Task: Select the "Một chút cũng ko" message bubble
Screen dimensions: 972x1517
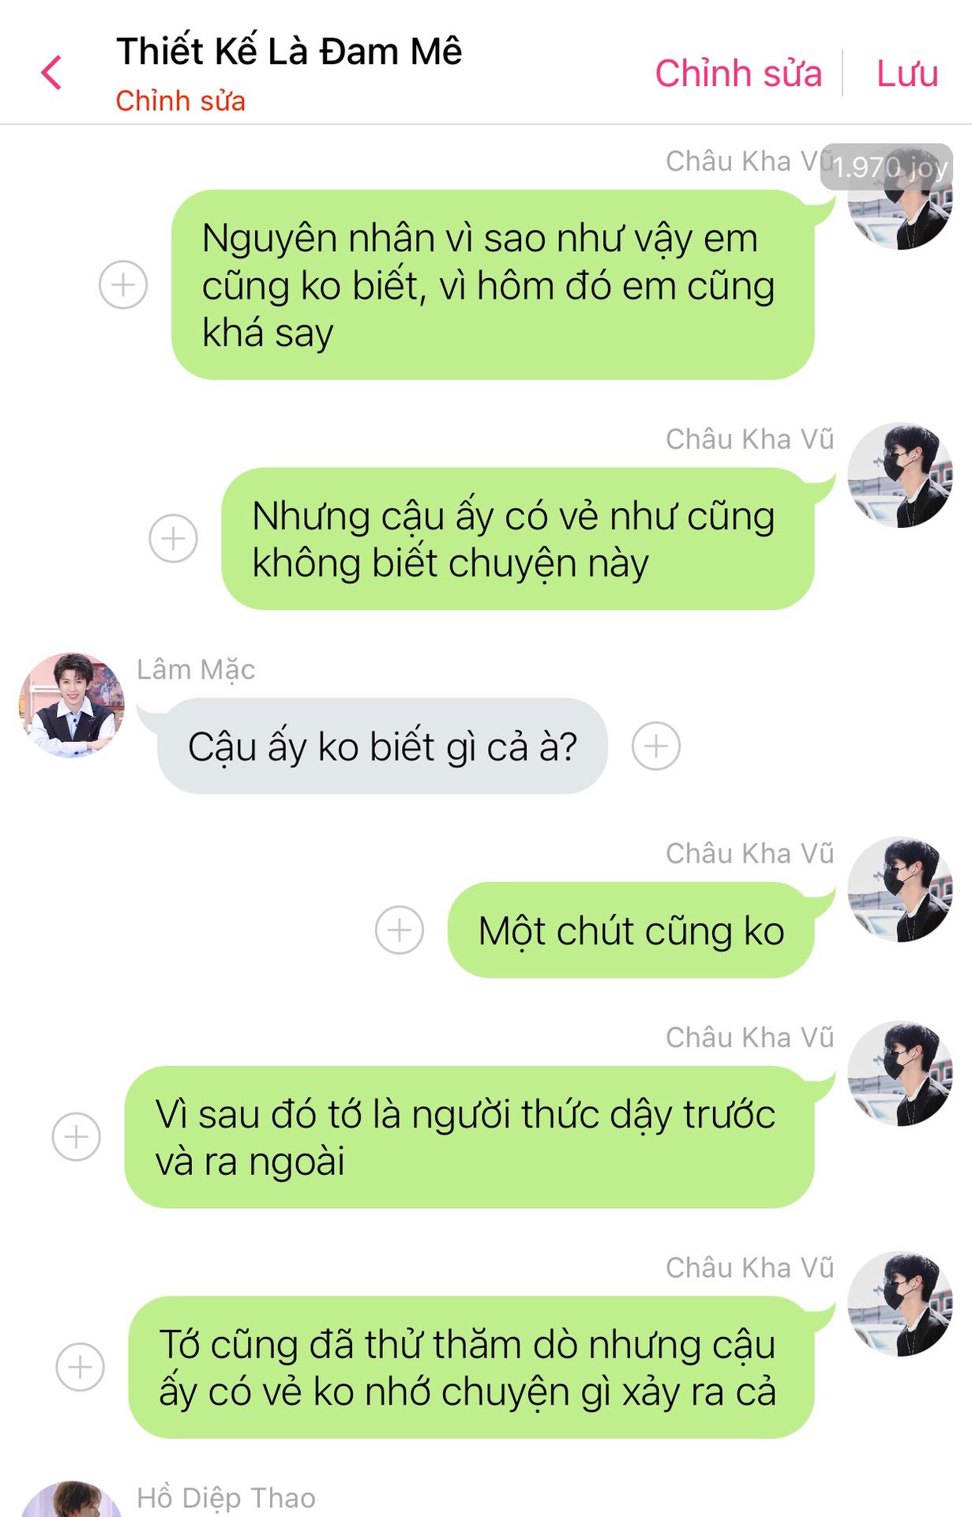Action: 631,930
